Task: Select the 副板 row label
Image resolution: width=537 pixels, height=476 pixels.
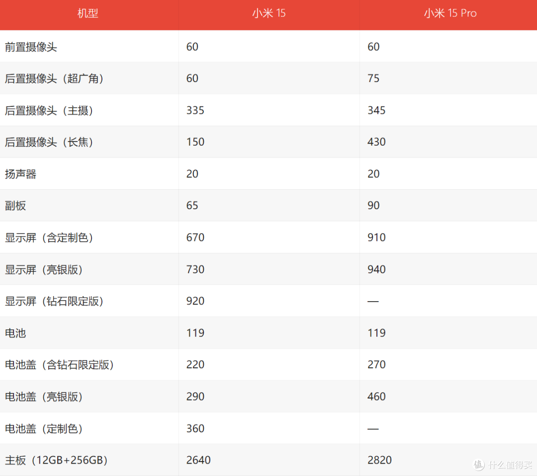Action: (x=15, y=206)
